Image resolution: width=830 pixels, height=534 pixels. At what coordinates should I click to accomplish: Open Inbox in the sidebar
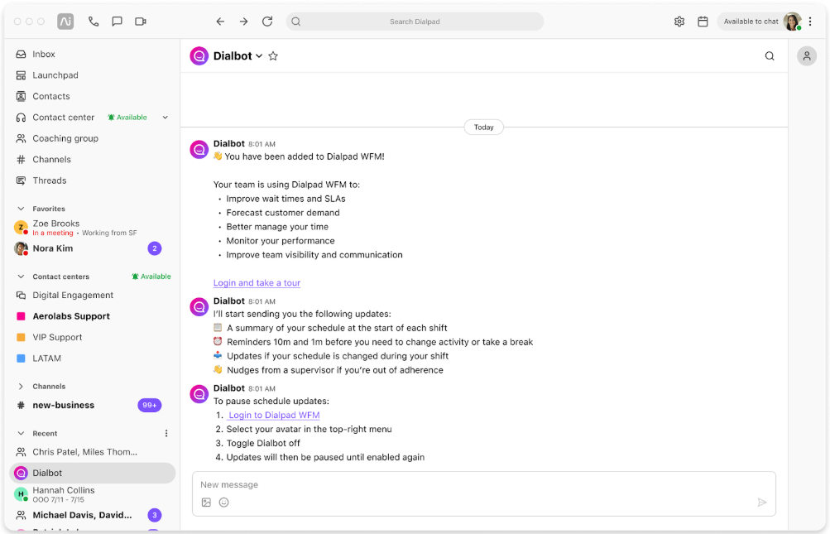93,54
